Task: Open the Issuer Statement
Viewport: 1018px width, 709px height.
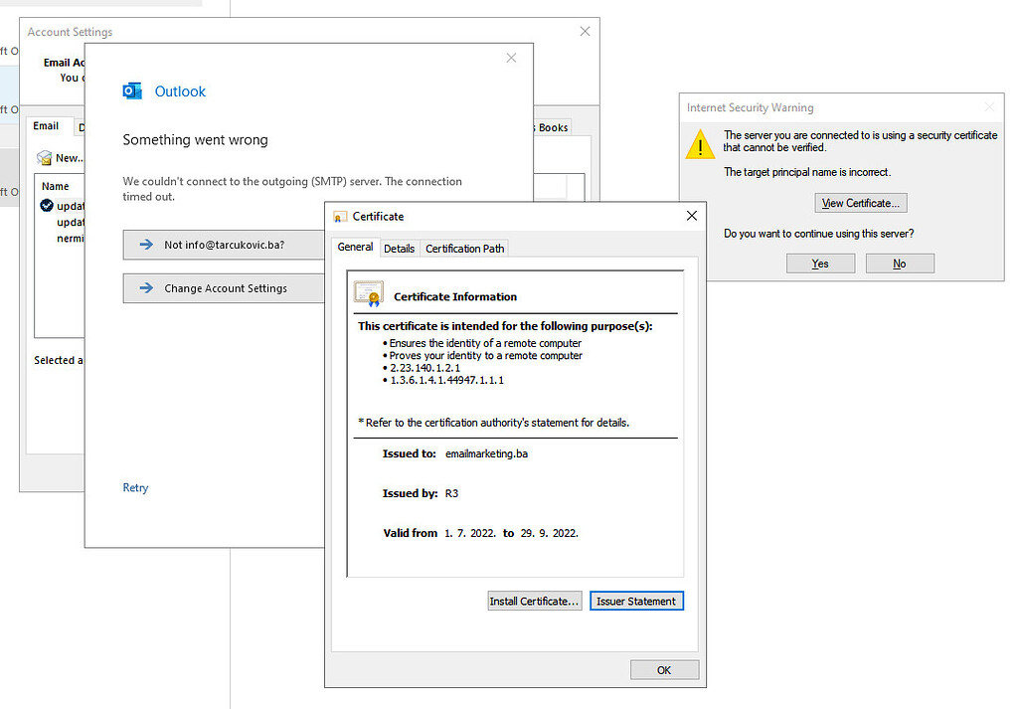Action: (636, 602)
